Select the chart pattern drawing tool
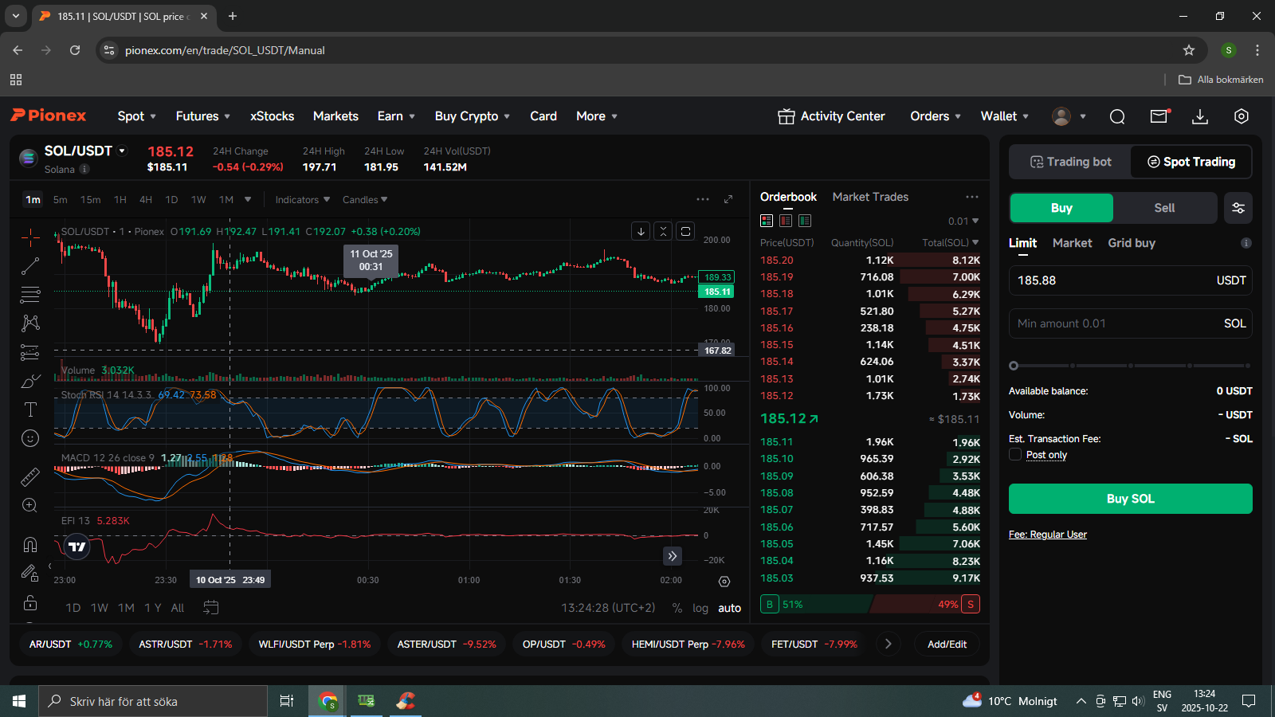The image size is (1275, 717). pos(30,323)
